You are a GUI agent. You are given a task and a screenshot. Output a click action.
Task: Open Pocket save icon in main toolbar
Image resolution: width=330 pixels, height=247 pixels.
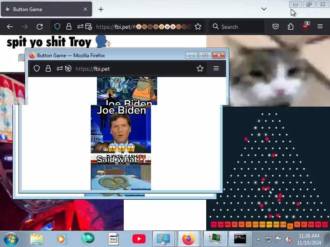point(276,26)
